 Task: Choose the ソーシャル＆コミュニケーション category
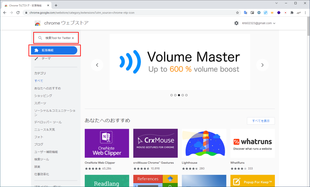(55, 113)
